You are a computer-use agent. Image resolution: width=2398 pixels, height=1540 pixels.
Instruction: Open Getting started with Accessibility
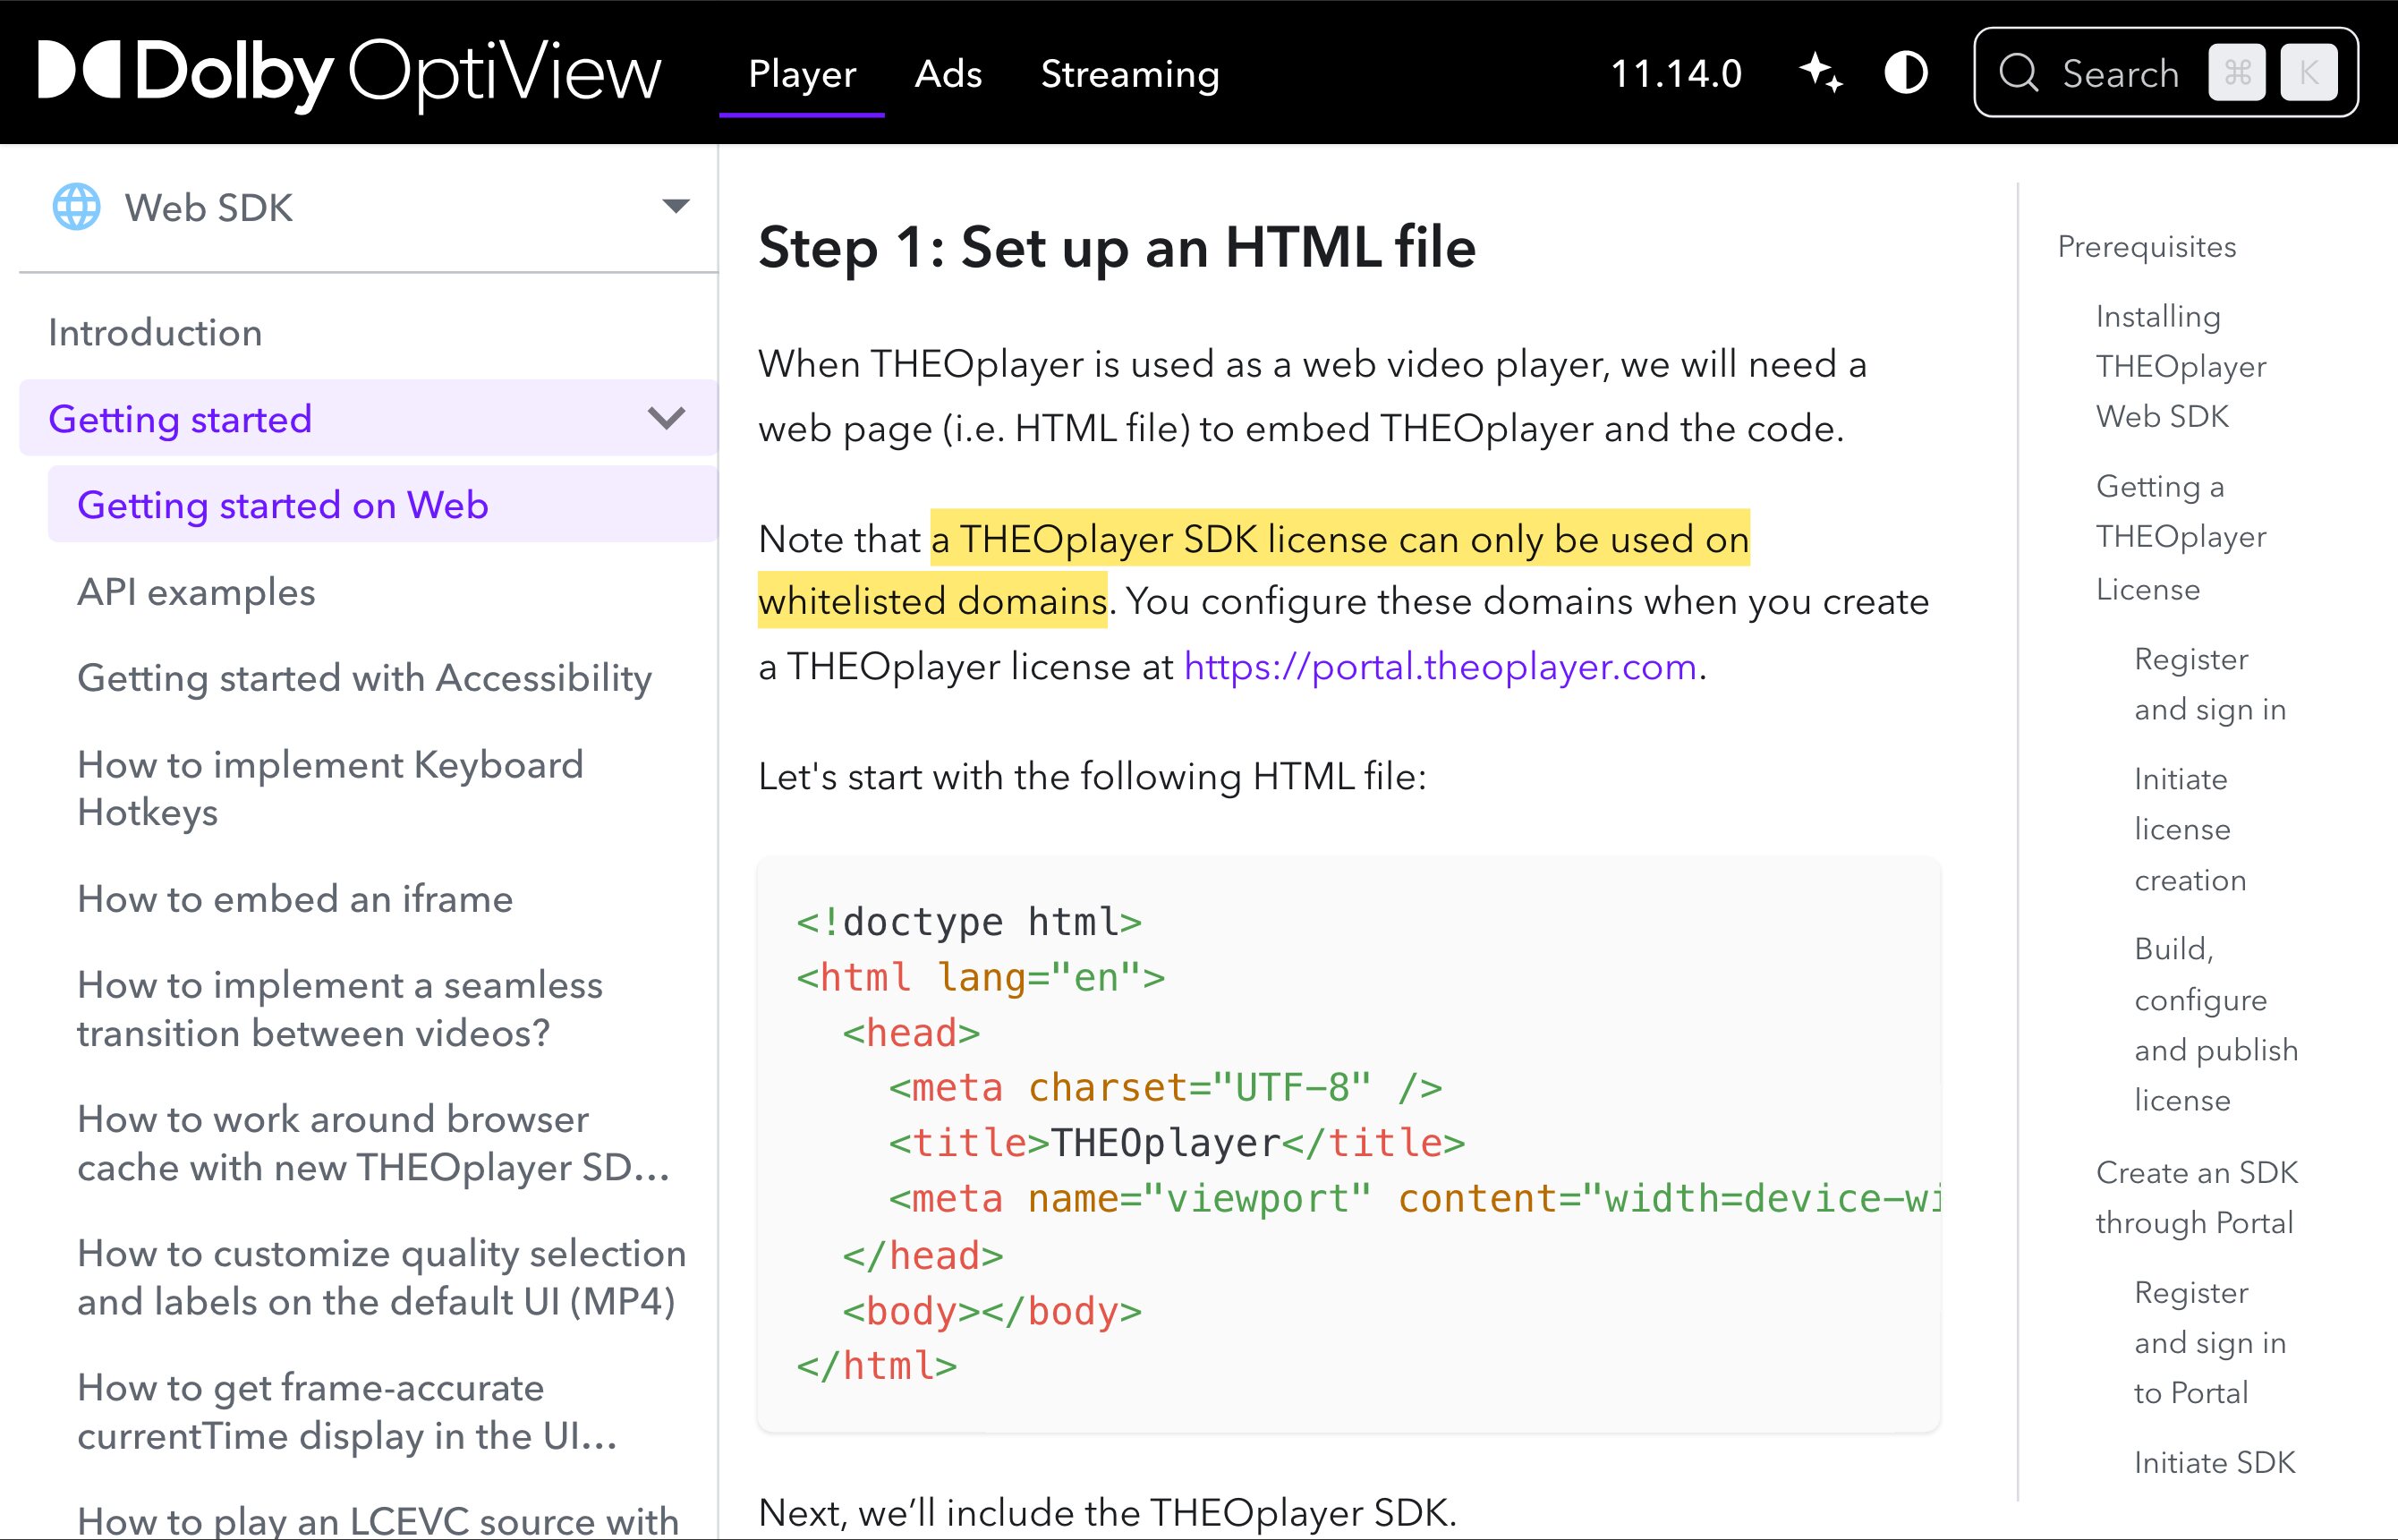364,677
